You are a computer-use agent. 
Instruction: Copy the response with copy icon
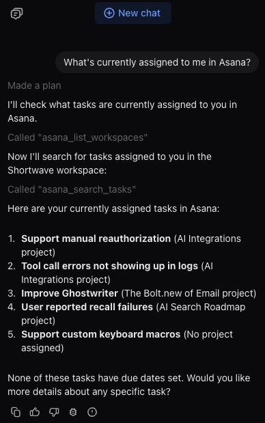(16, 412)
